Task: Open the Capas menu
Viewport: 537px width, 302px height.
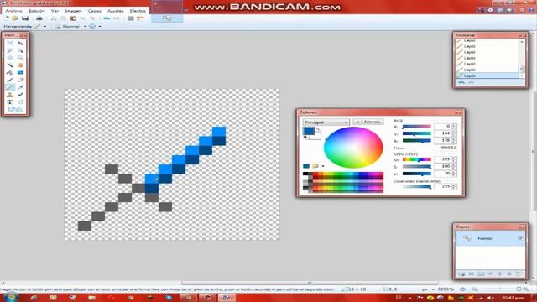Action: (94, 11)
